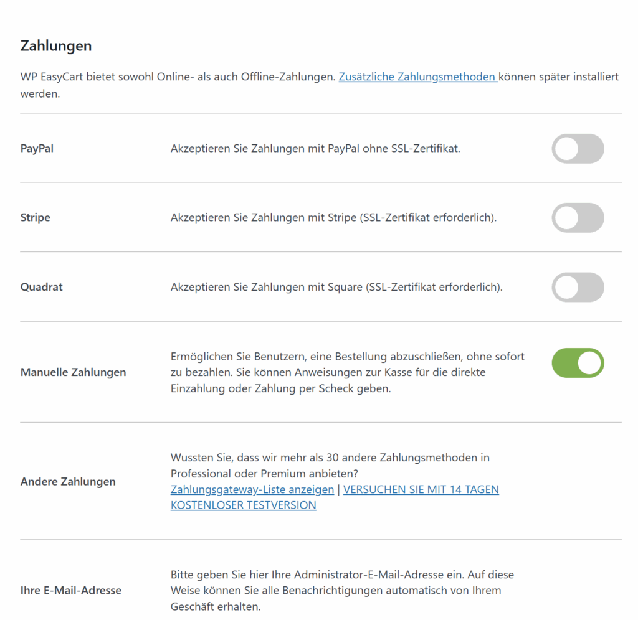This screenshot has height=620, width=638.
Task: Click the Administrator-E-Mail-Adresse instruction text
Action: [x=342, y=590]
